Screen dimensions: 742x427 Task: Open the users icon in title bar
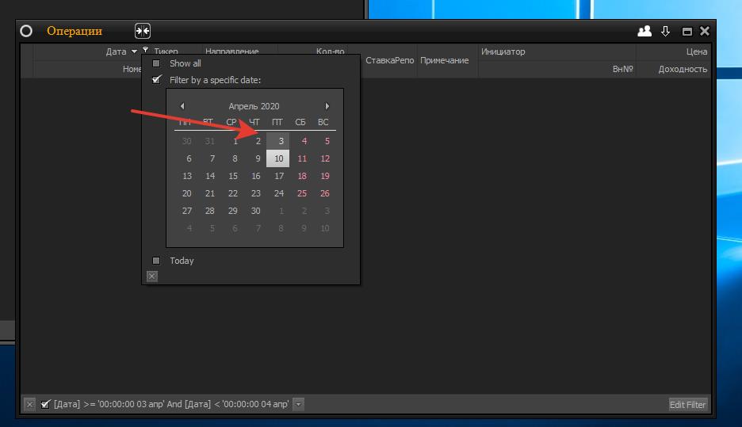point(644,31)
